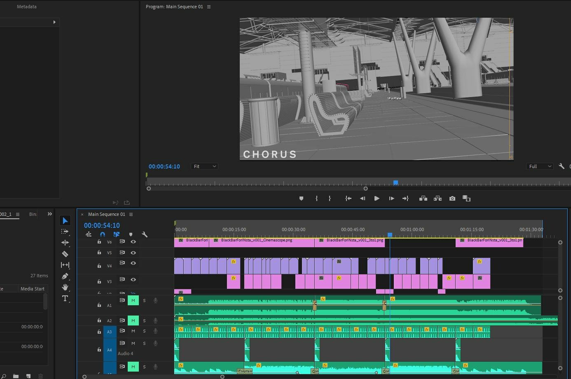Solo track A3

pyautogui.click(x=144, y=331)
